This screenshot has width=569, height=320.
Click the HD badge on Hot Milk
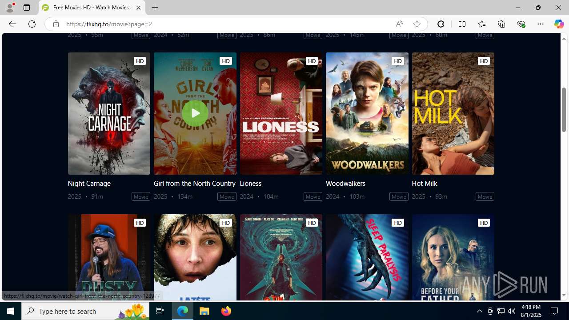(x=484, y=61)
